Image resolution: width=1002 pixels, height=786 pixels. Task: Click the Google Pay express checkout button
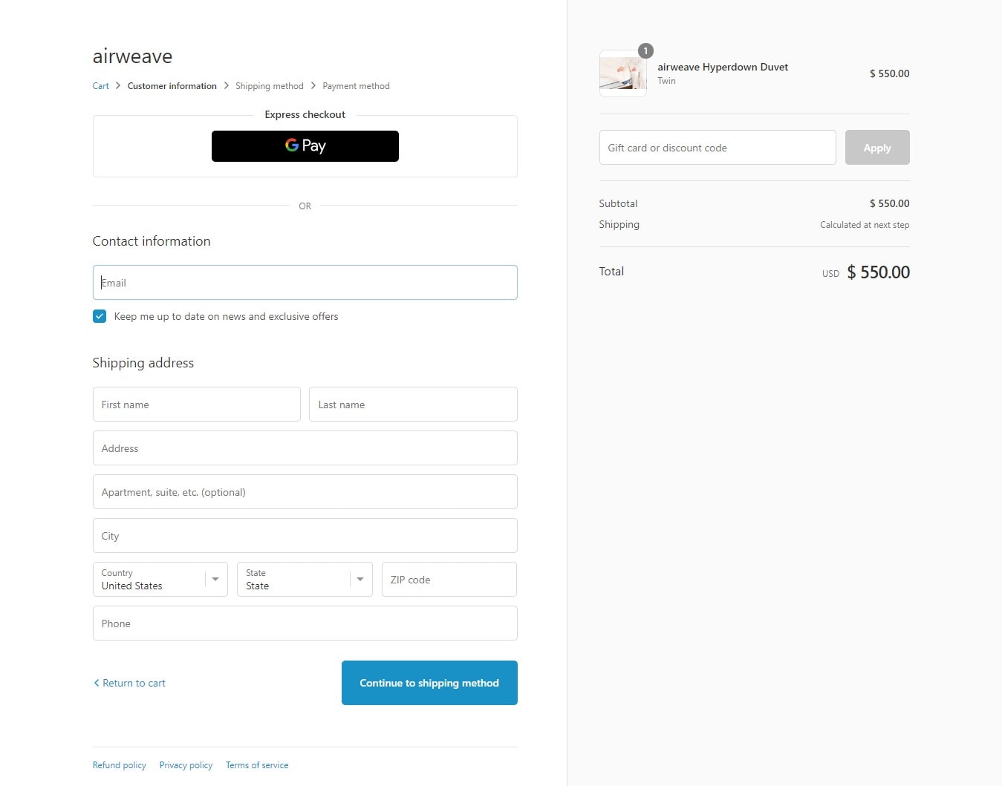[x=305, y=146]
